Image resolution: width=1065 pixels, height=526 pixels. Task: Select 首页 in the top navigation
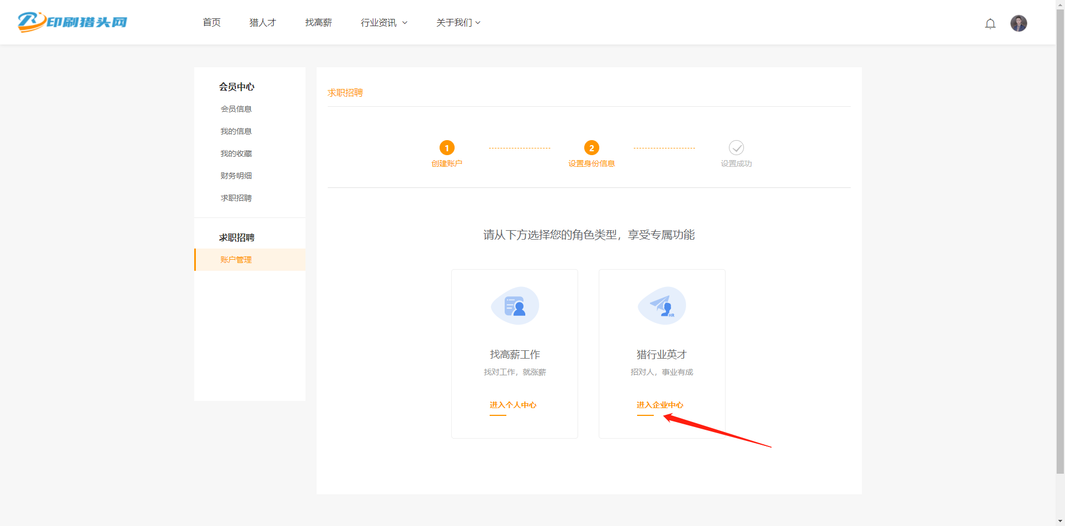coord(211,22)
